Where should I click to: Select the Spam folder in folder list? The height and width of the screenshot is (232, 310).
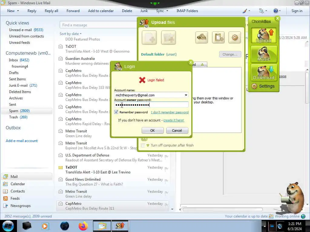click(x=27, y=111)
